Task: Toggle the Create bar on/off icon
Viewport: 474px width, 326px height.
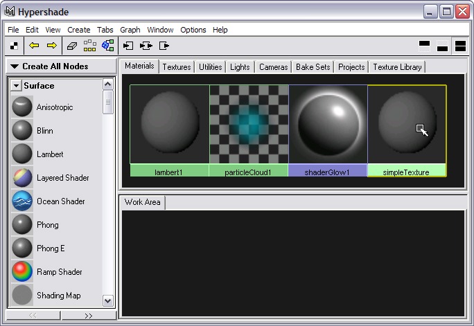Action: tap(15, 46)
